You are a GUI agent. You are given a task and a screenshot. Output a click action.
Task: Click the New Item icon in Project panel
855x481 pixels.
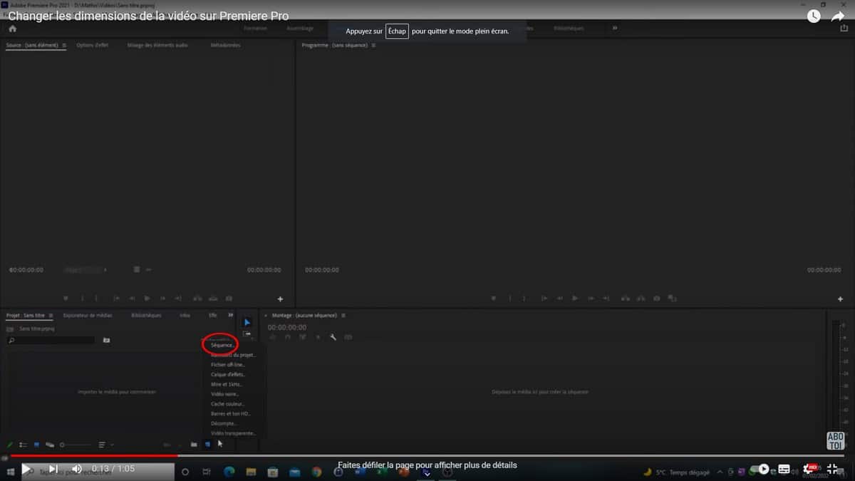[207, 445]
